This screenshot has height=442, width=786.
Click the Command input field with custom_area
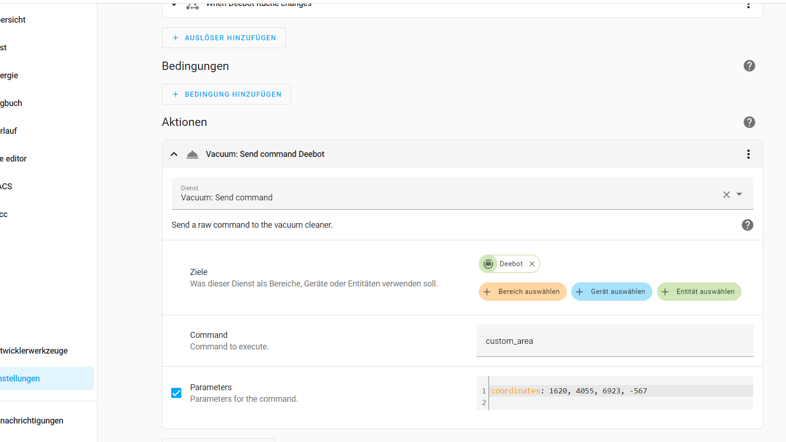(x=614, y=341)
